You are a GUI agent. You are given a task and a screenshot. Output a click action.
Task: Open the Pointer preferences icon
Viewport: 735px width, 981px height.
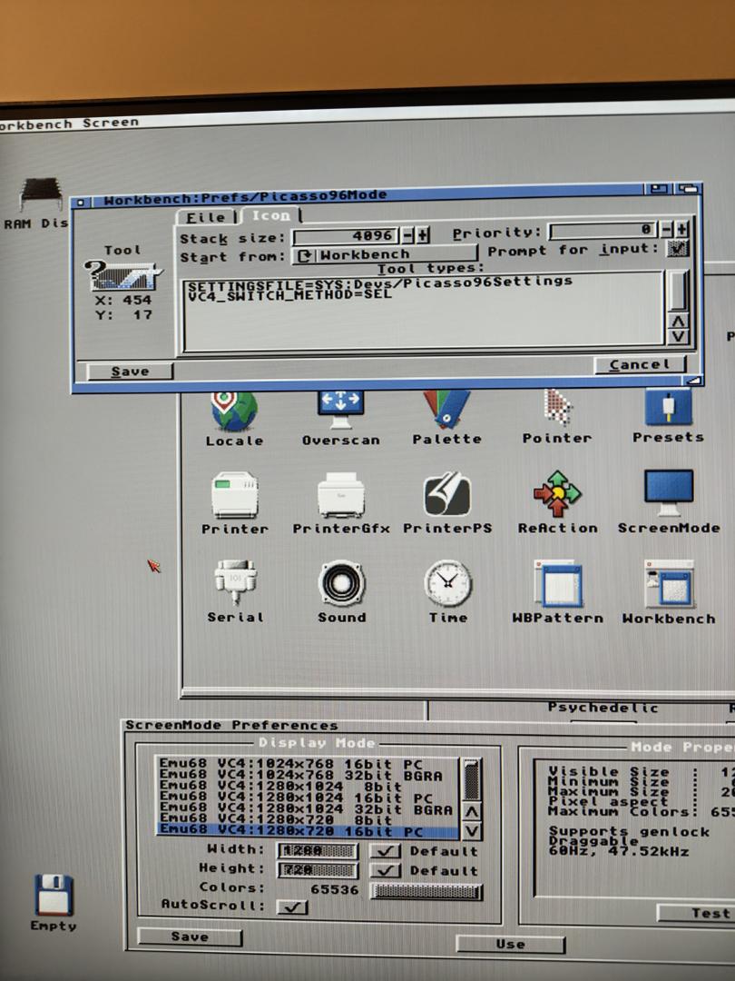(557, 408)
